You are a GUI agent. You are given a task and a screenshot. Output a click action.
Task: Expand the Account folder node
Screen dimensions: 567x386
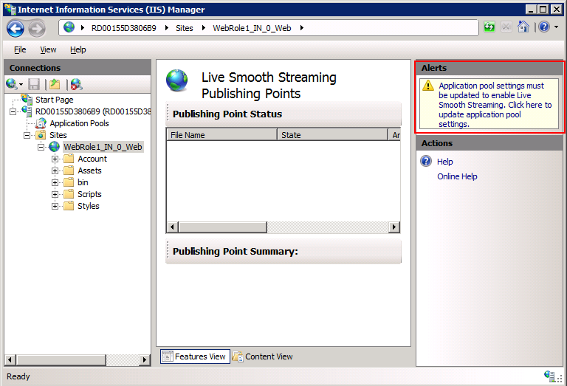coord(55,159)
